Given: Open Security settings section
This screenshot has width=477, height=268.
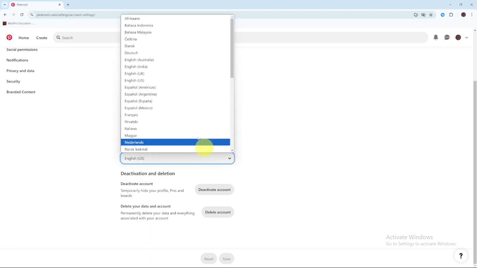Looking at the screenshot, I should 13,81.
